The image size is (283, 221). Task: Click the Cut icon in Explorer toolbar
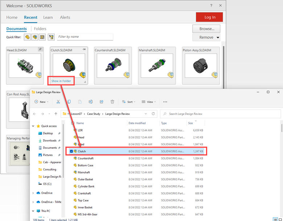tap(58, 102)
